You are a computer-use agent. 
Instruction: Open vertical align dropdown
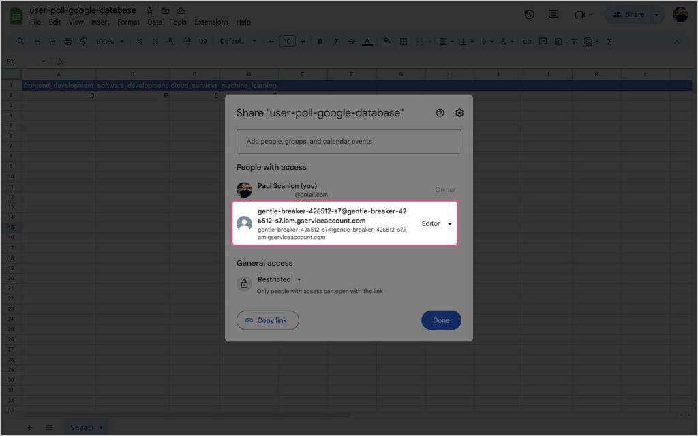pyautogui.click(x=466, y=42)
